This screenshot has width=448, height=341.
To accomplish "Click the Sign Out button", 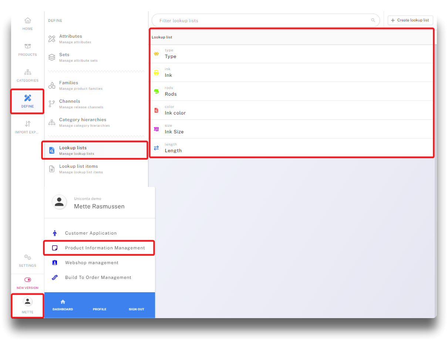I will click(x=137, y=309).
